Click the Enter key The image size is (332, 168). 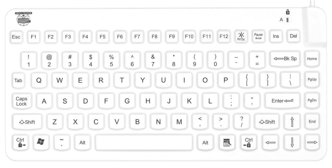tap(282, 101)
